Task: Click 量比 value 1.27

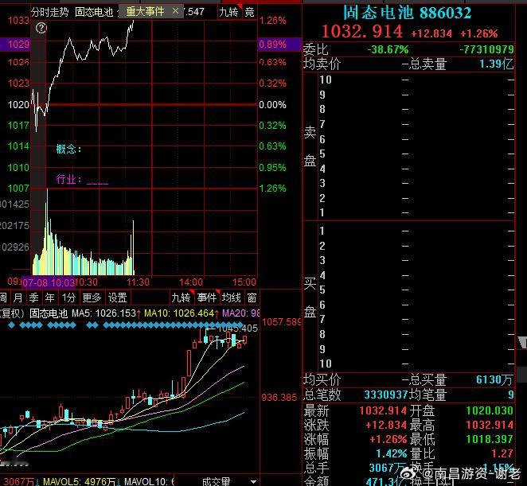Action: [502, 453]
